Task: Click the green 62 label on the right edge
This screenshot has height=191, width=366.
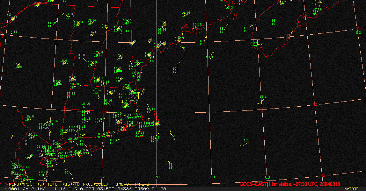Action: 358,32
